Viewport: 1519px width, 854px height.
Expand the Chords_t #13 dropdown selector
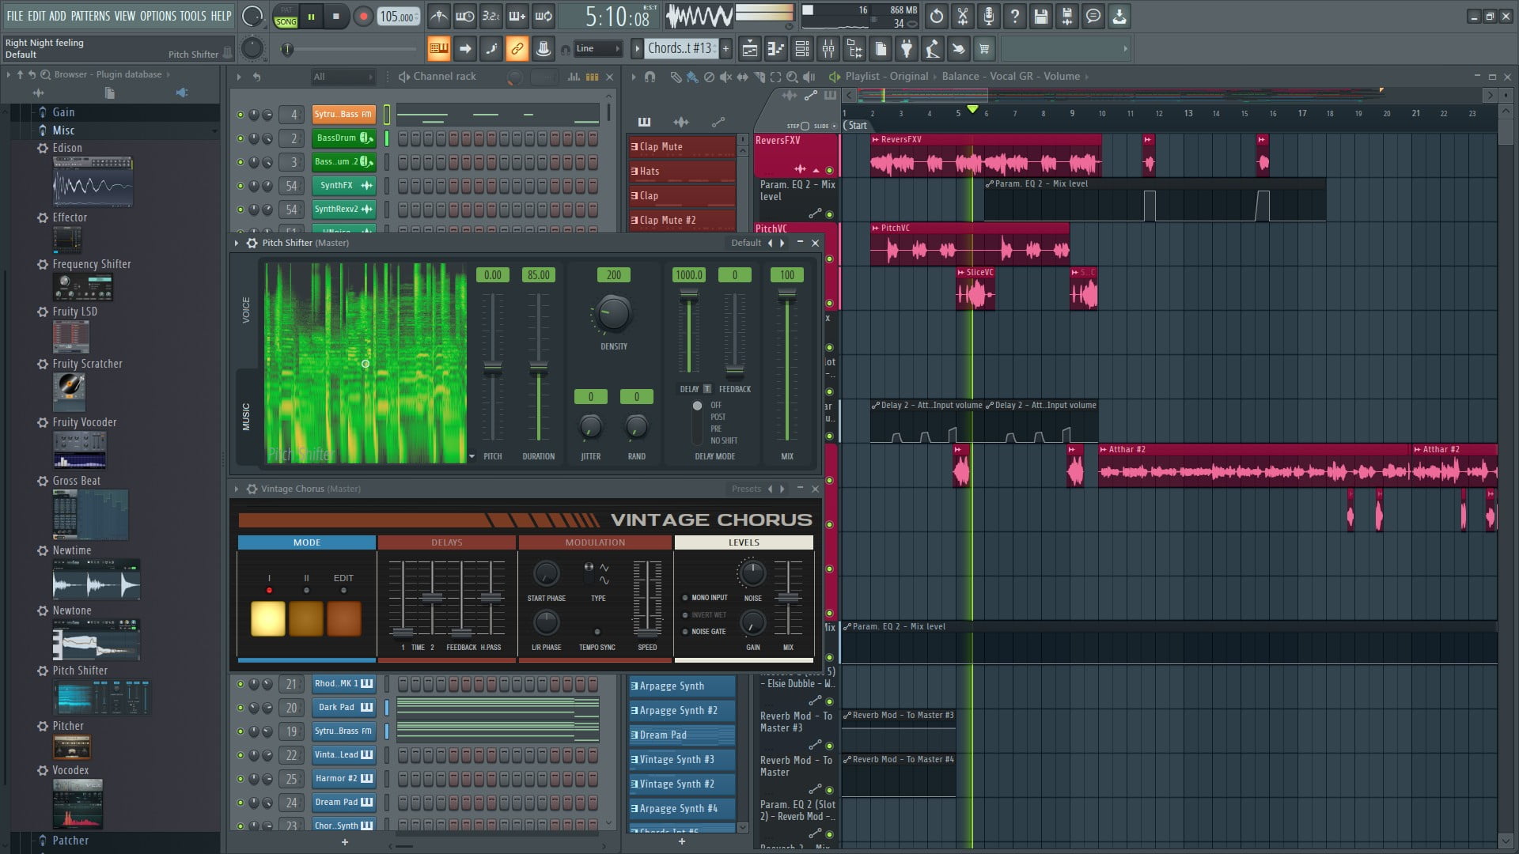(x=680, y=49)
